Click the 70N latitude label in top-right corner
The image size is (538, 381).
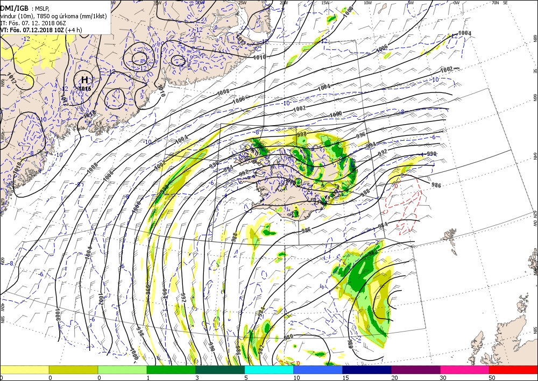[495, 2]
